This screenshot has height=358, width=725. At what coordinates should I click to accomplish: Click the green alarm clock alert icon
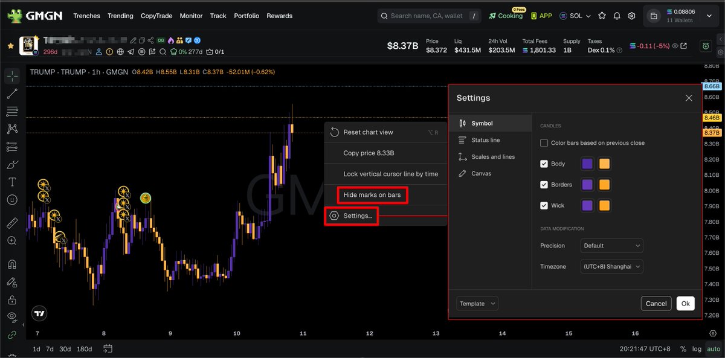coord(705,46)
